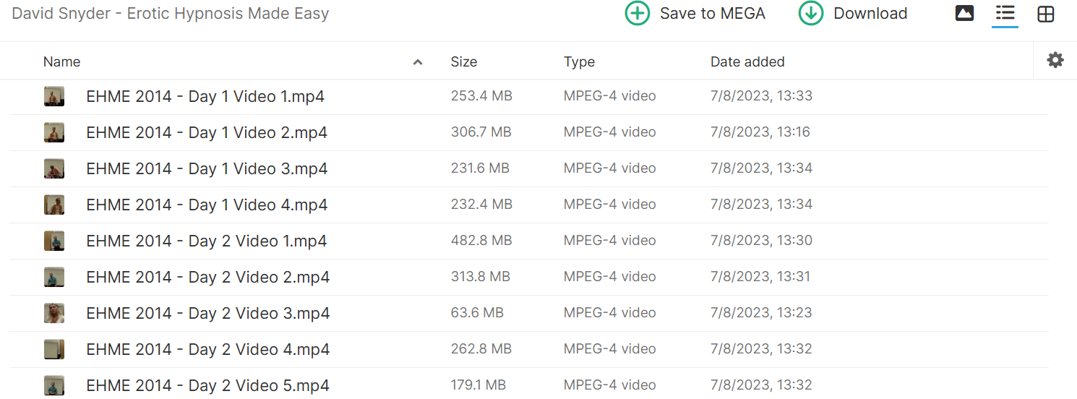Click thumbnail of Day 2 Video 4
The image size is (1077, 399).
coord(54,349)
